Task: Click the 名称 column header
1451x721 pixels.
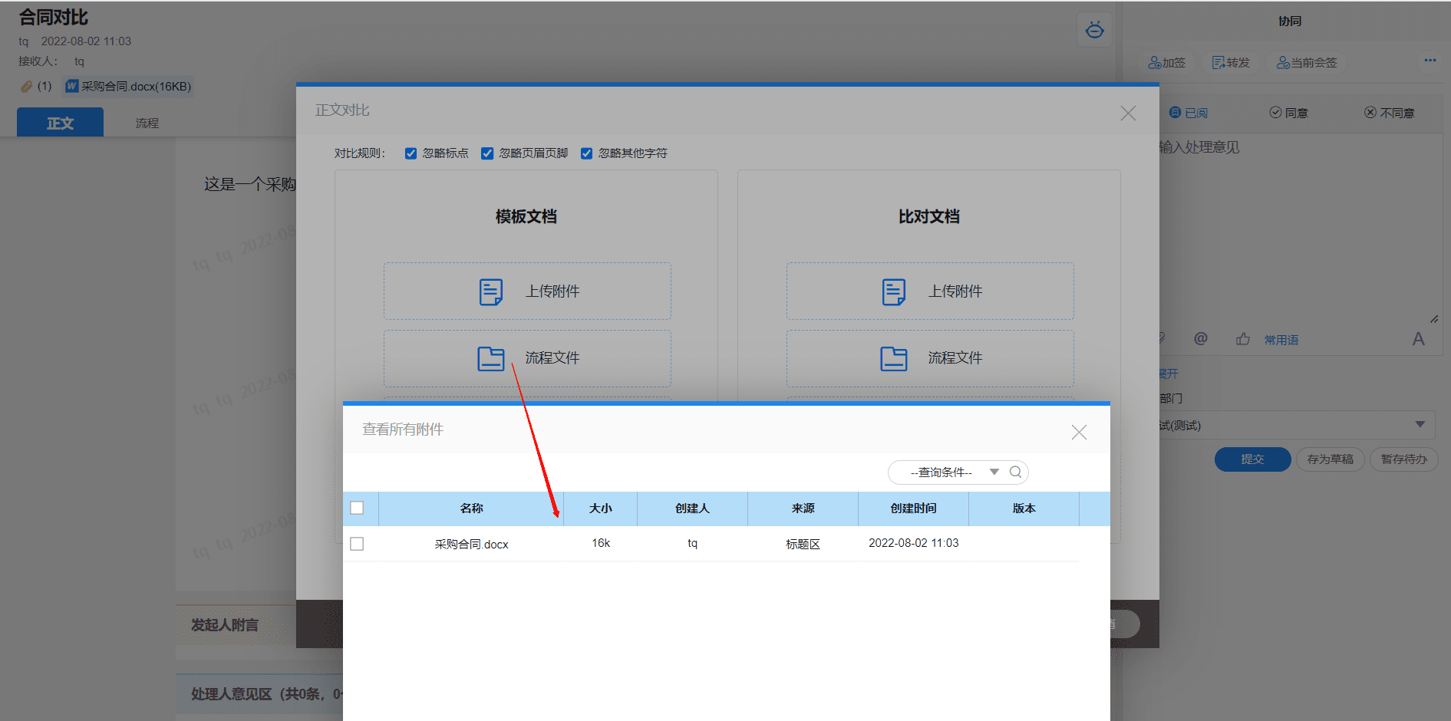Action: (471, 509)
